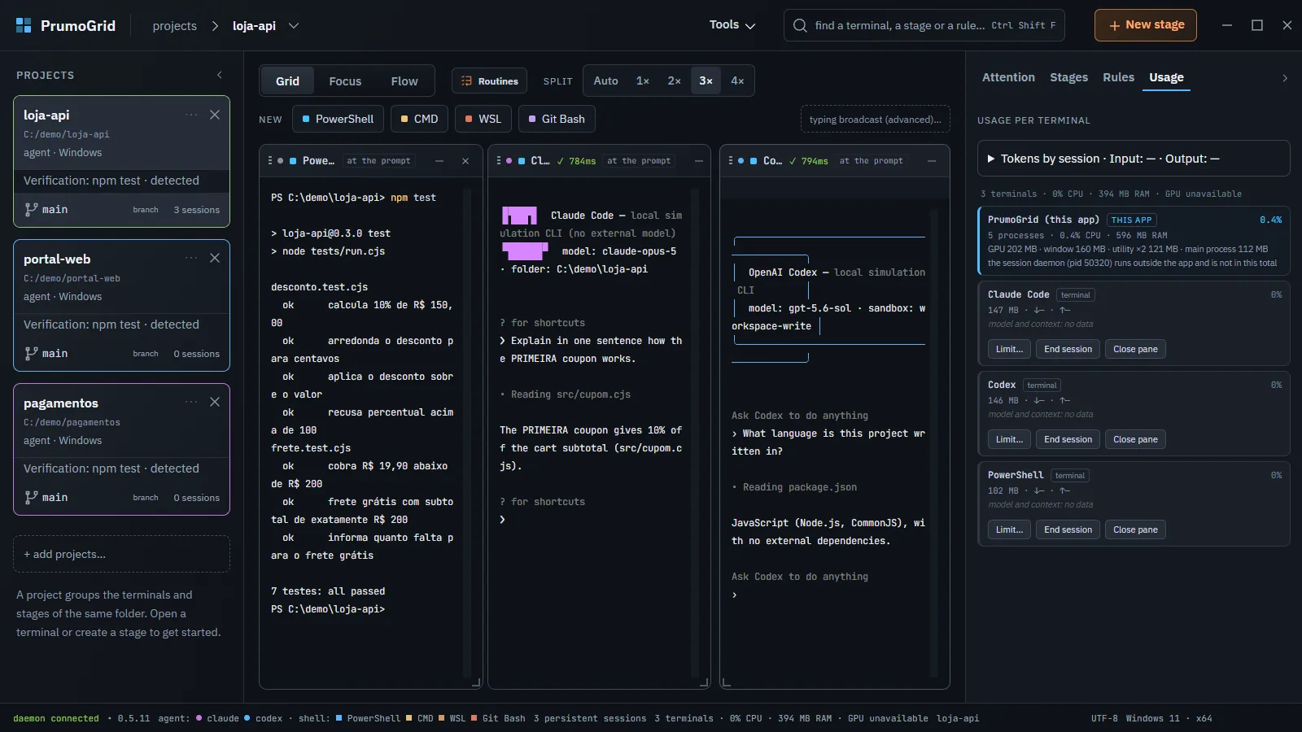The image size is (1302, 732).
Task: Open the Tools dropdown menu
Action: tap(732, 25)
